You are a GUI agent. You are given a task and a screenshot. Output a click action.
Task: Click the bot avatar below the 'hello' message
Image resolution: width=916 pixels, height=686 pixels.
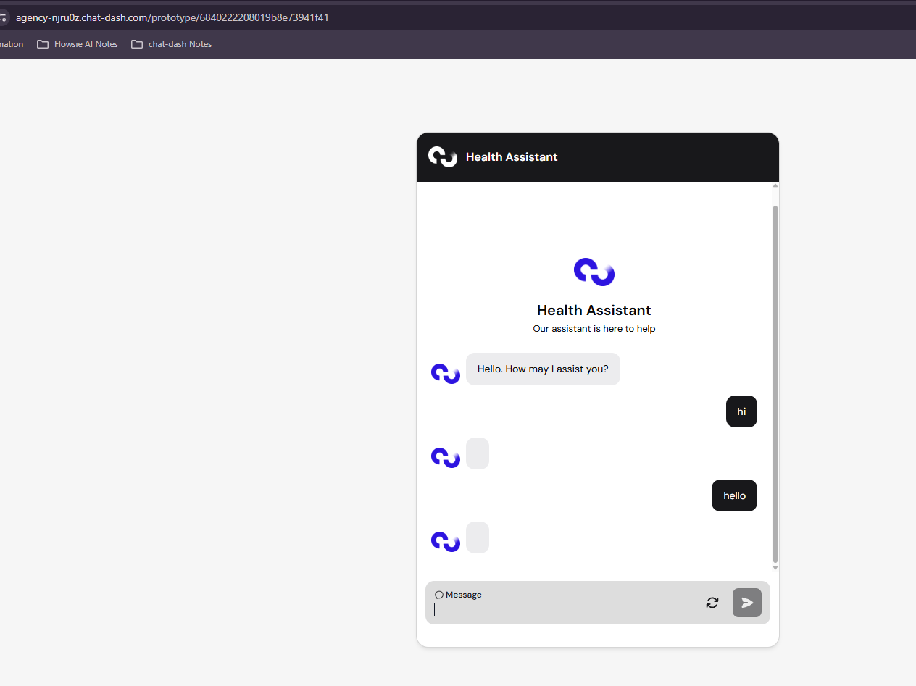tap(446, 542)
